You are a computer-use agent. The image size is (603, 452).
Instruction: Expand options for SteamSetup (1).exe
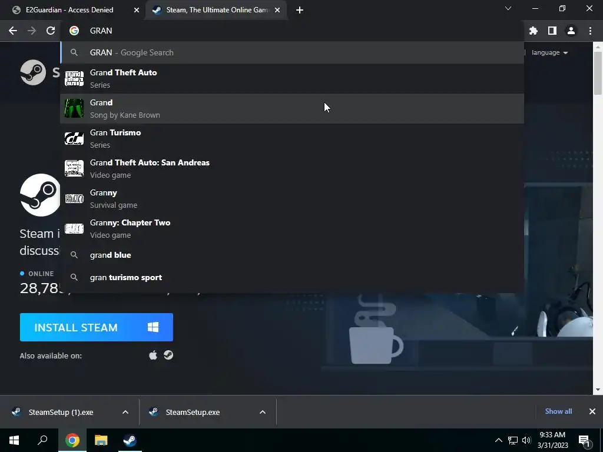click(x=125, y=412)
